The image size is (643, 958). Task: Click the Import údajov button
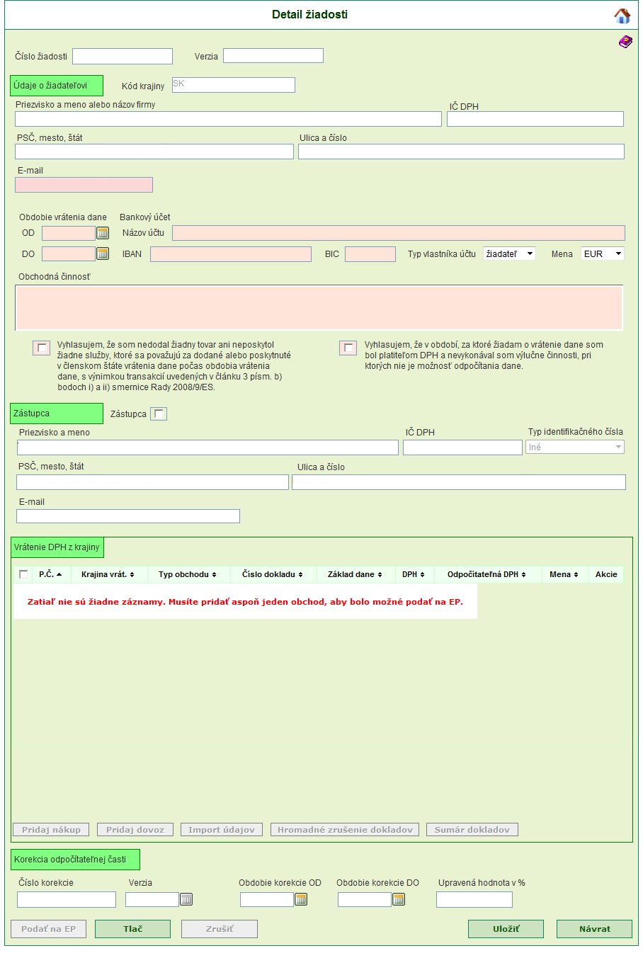(222, 830)
